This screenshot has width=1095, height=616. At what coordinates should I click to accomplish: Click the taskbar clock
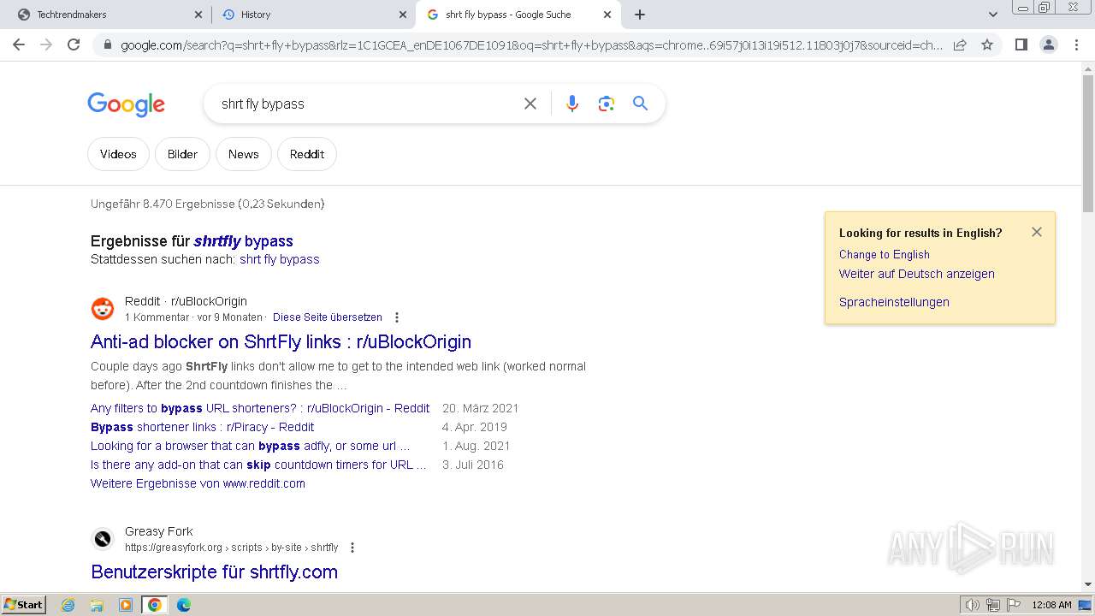point(1051,605)
